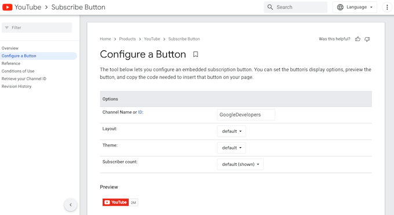Screen dimensions: 394x215
Task: Click the Home breadcrumb link
Action: [105, 39]
